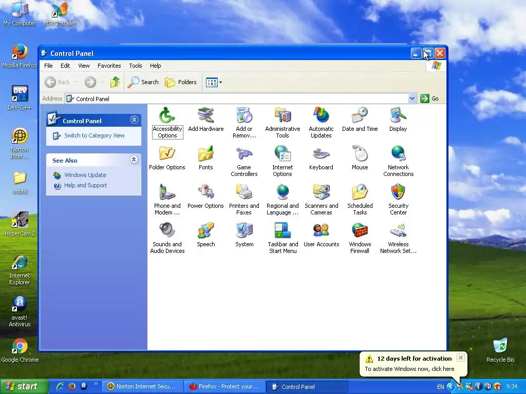Viewport: 526px width, 394px height.
Task: Open Scheduled Tasks
Action: [360, 200]
